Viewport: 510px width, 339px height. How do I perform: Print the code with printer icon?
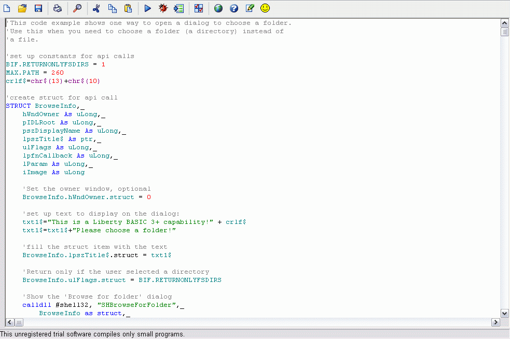tap(58, 8)
